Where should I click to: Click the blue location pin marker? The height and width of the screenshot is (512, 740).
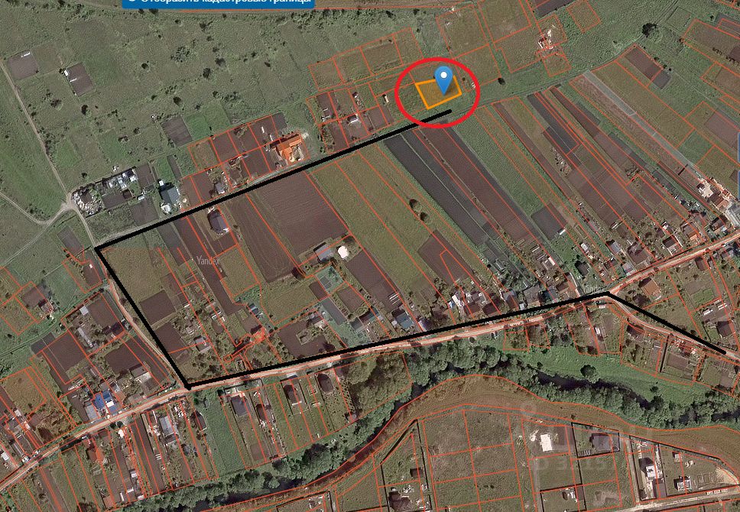pyautogui.click(x=443, y=79)
